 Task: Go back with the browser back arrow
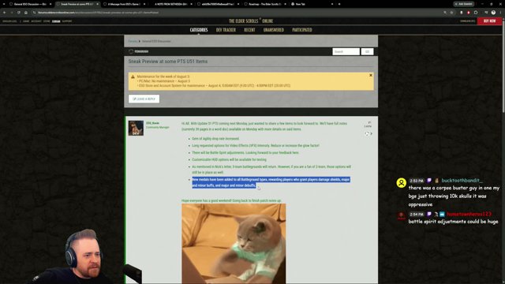tap(5, 13)
